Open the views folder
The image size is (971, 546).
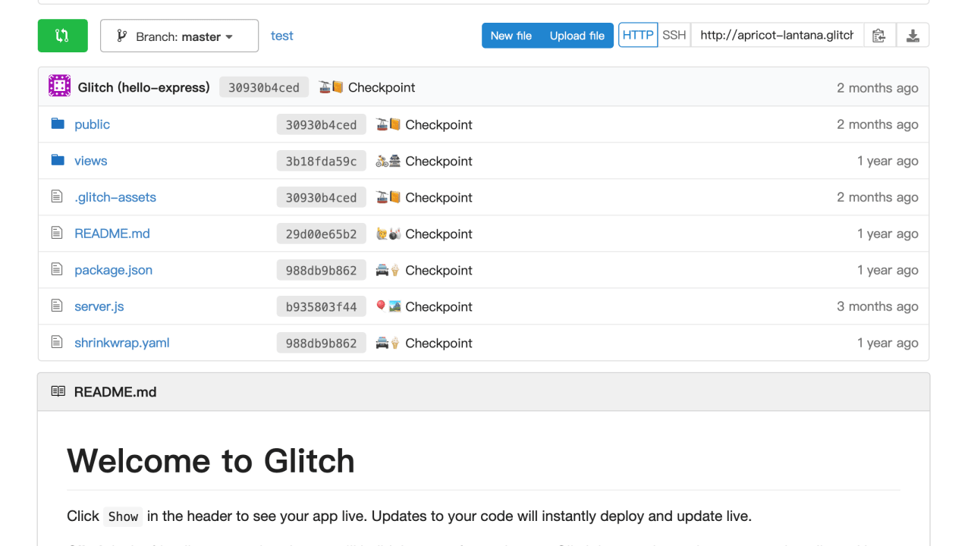(91, 161)
